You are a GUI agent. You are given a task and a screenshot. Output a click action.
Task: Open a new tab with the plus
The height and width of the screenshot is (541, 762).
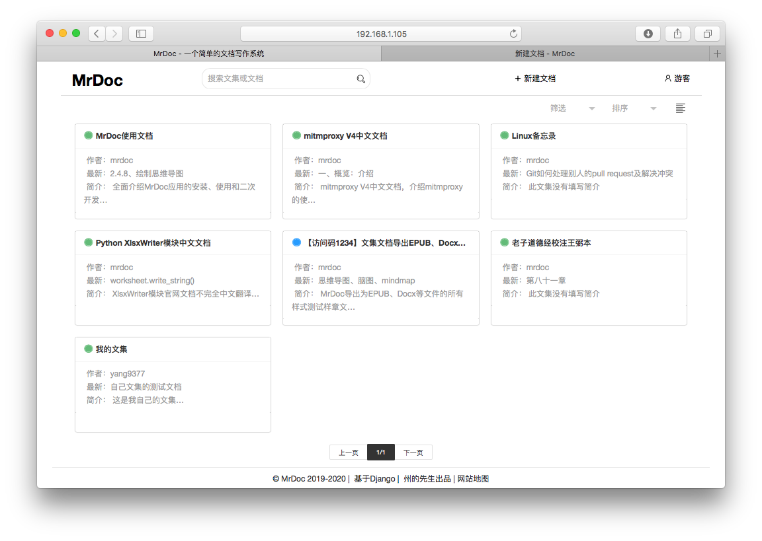point(717,54)
